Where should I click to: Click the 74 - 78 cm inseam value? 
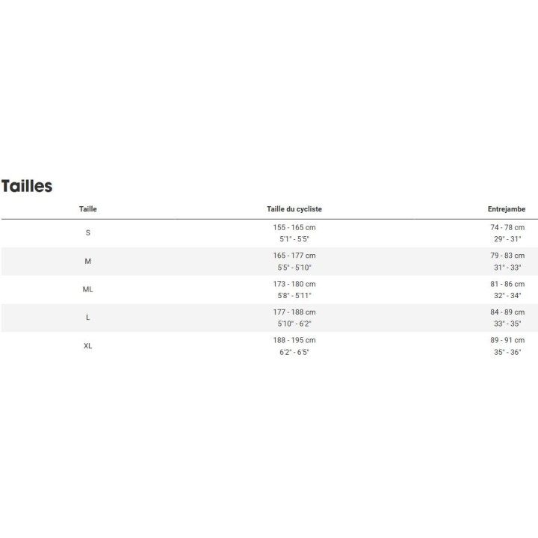point(507,227)
